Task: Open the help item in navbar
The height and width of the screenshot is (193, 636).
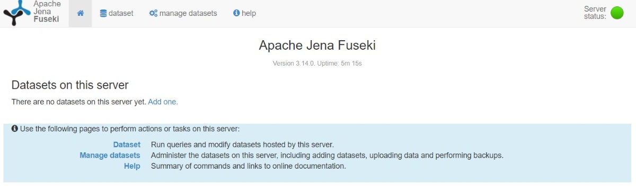Action: [244, 13]
